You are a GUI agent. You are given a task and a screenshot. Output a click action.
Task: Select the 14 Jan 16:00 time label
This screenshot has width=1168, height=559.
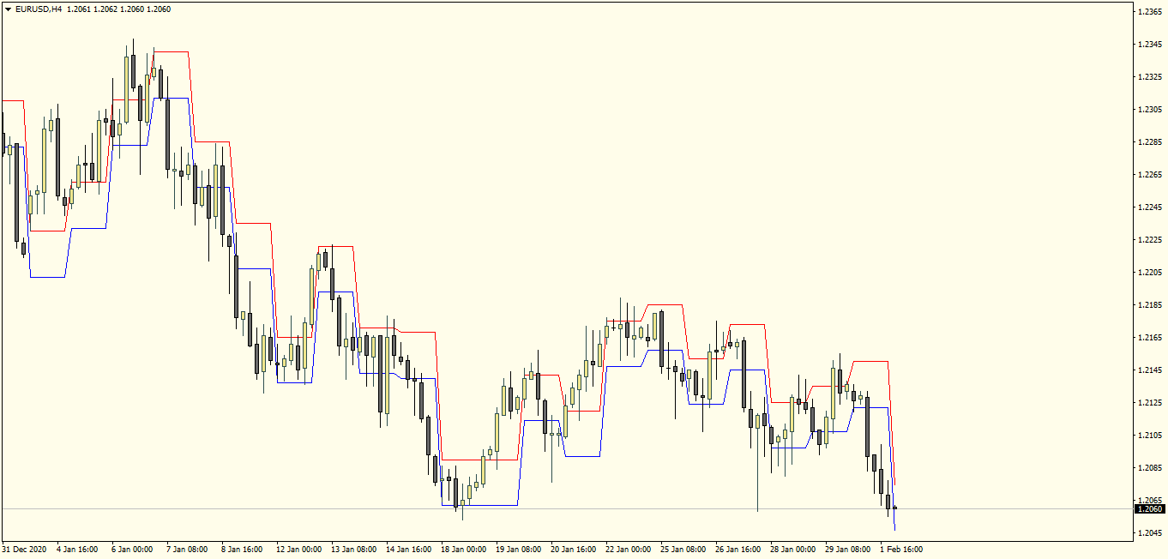coord(409,549)
